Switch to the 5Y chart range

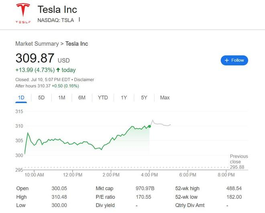click(144, 97)
